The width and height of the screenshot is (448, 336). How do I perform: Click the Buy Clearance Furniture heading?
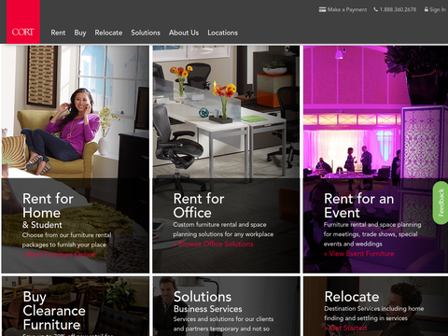(54, 311)
